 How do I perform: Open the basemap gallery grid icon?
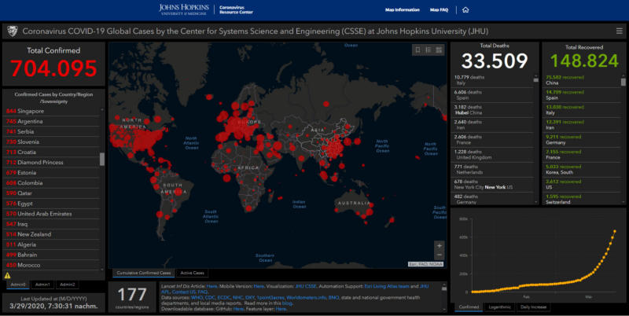[x=439, y=50]
